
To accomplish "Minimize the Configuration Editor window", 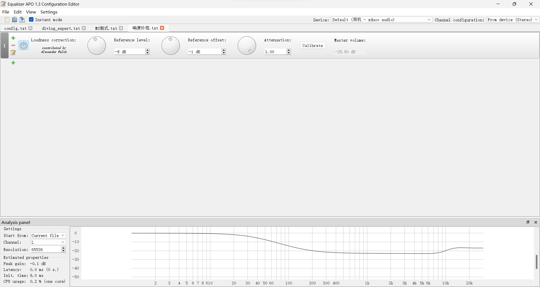I will point(498,4).
